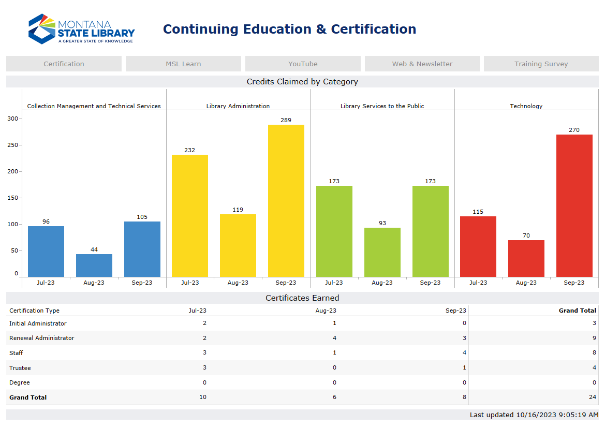605x428 pixels.
Task: Select the YouTube tab
Action: coord(303,63)
